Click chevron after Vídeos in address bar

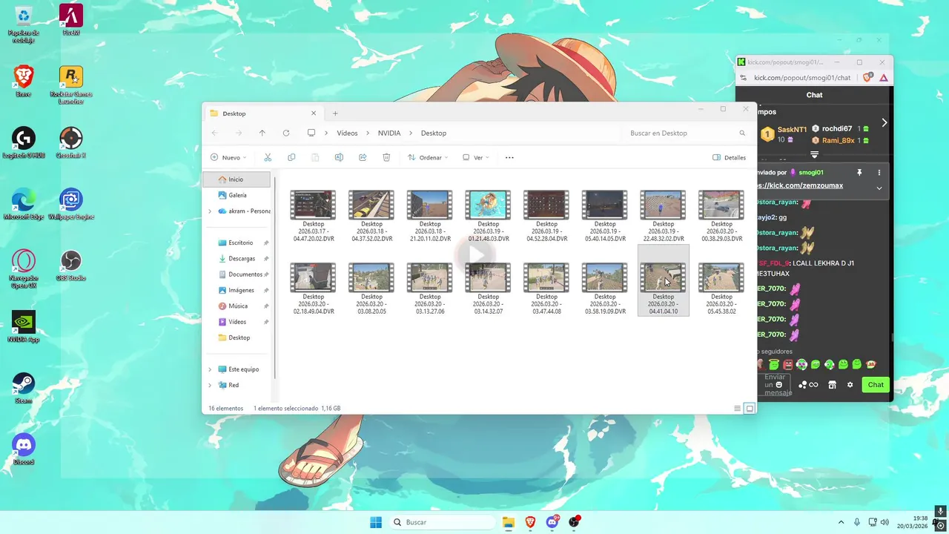pos(368,133)
